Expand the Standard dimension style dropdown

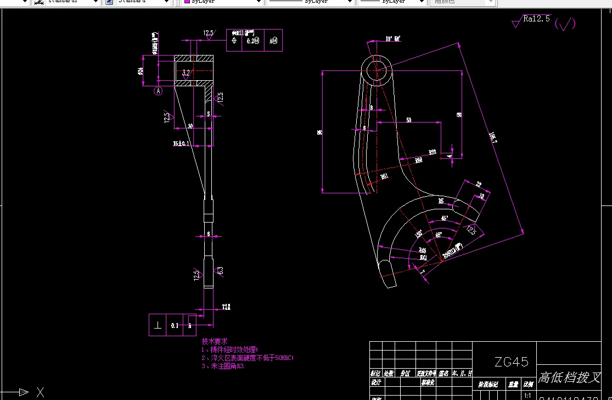(96, 2)
